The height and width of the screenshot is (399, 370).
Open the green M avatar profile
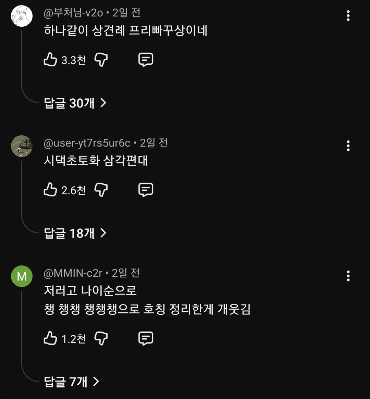click(x=22, y=276)
